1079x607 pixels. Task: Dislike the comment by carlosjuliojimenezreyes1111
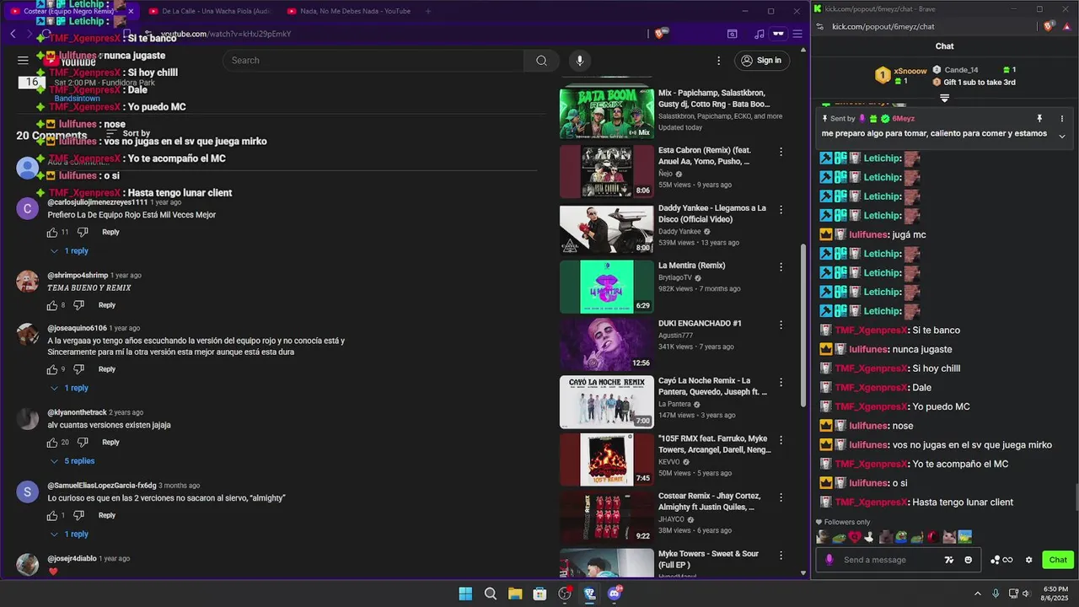83,232
